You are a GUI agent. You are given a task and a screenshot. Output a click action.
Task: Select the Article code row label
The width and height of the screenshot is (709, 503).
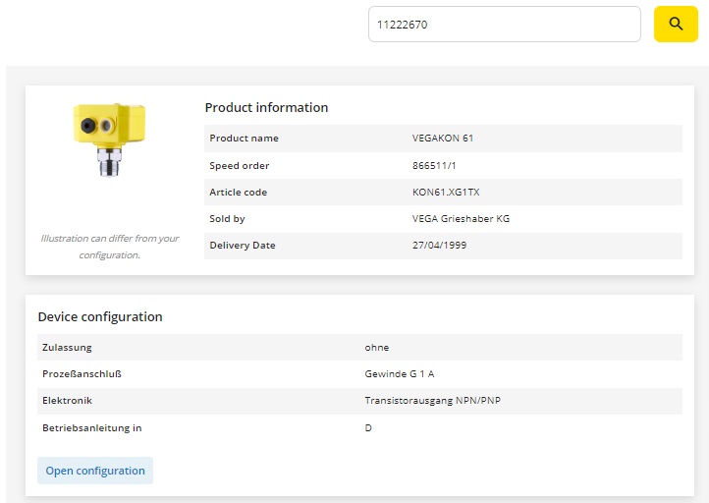click(x=239, y=193)
